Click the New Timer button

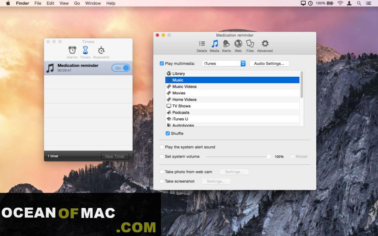pyautogui.click(x=115, y=156)
